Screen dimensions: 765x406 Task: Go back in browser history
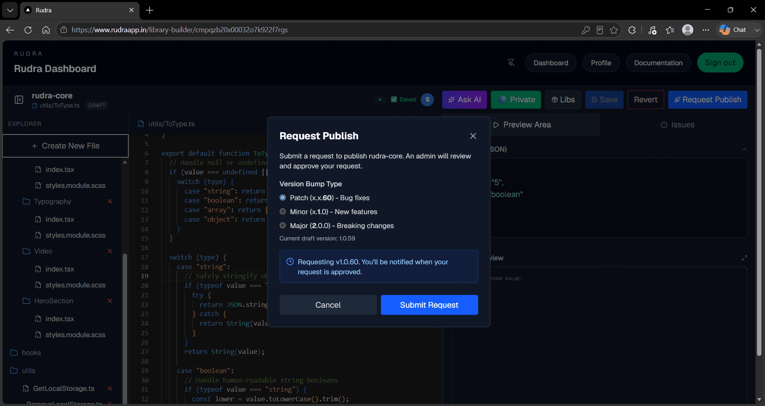coord(10,30)
